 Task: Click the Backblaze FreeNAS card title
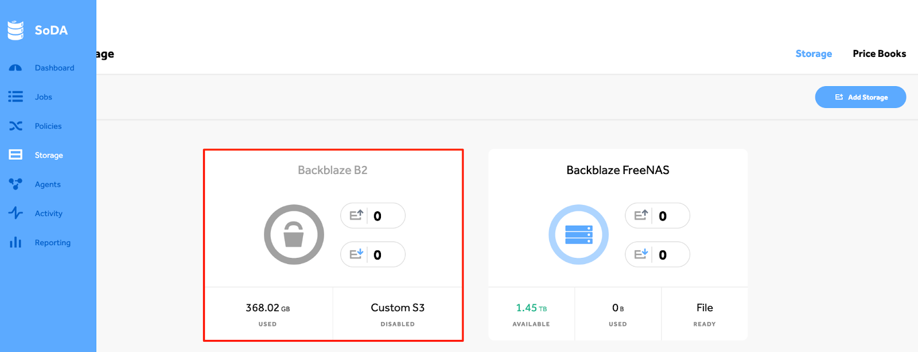pos(618,170)
